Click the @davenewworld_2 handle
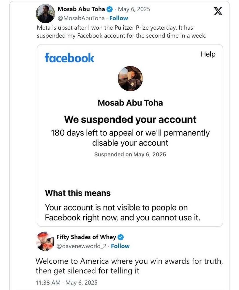Image resolution: width=239 pixels, height=290 pixels. coord(81,246)
